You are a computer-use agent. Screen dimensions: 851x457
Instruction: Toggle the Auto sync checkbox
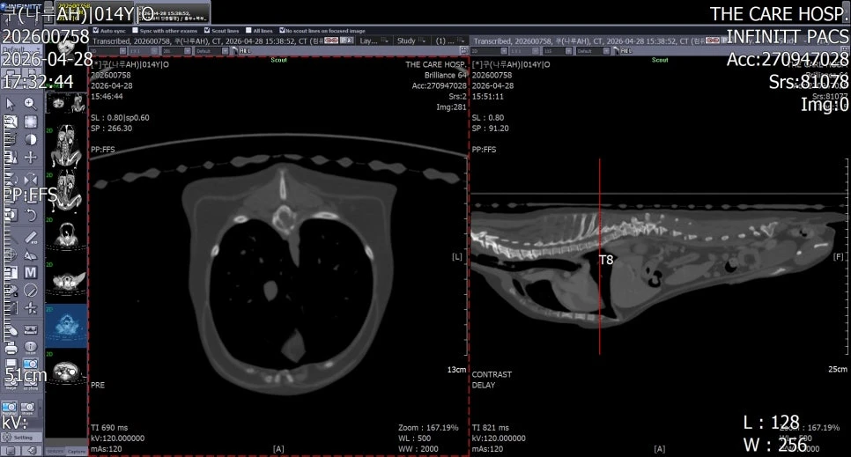[x=96, y=31]
